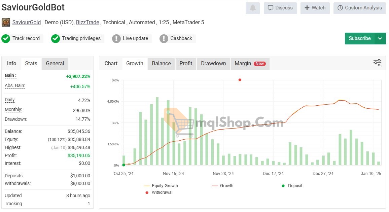The height and width of the screenshot is (212, 389).
Task: Select the Drawdown chart tab
Action: pyautogui.click(x=213, y=63)
